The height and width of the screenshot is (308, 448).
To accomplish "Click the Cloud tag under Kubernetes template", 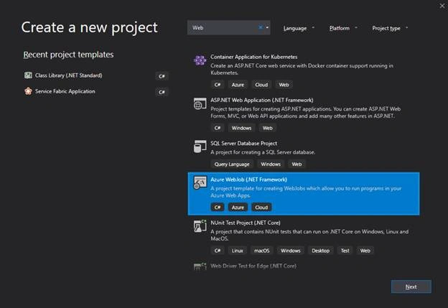I will 261,85.
